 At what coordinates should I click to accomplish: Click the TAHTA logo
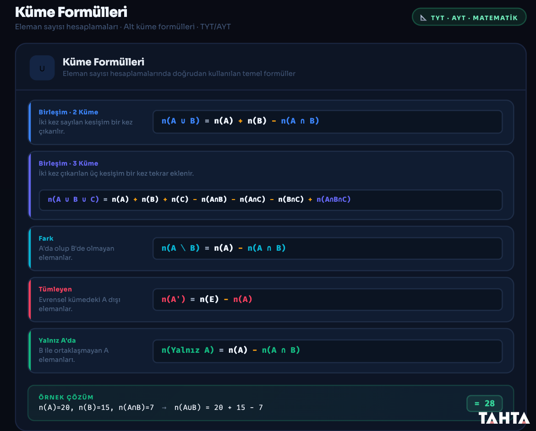(504, 418)
